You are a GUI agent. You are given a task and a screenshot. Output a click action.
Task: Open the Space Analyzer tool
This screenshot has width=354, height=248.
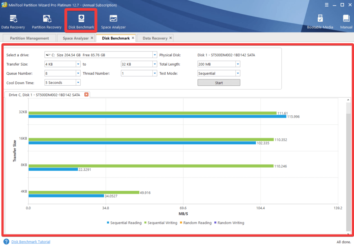pyautogui.click(x=113, y=22)
